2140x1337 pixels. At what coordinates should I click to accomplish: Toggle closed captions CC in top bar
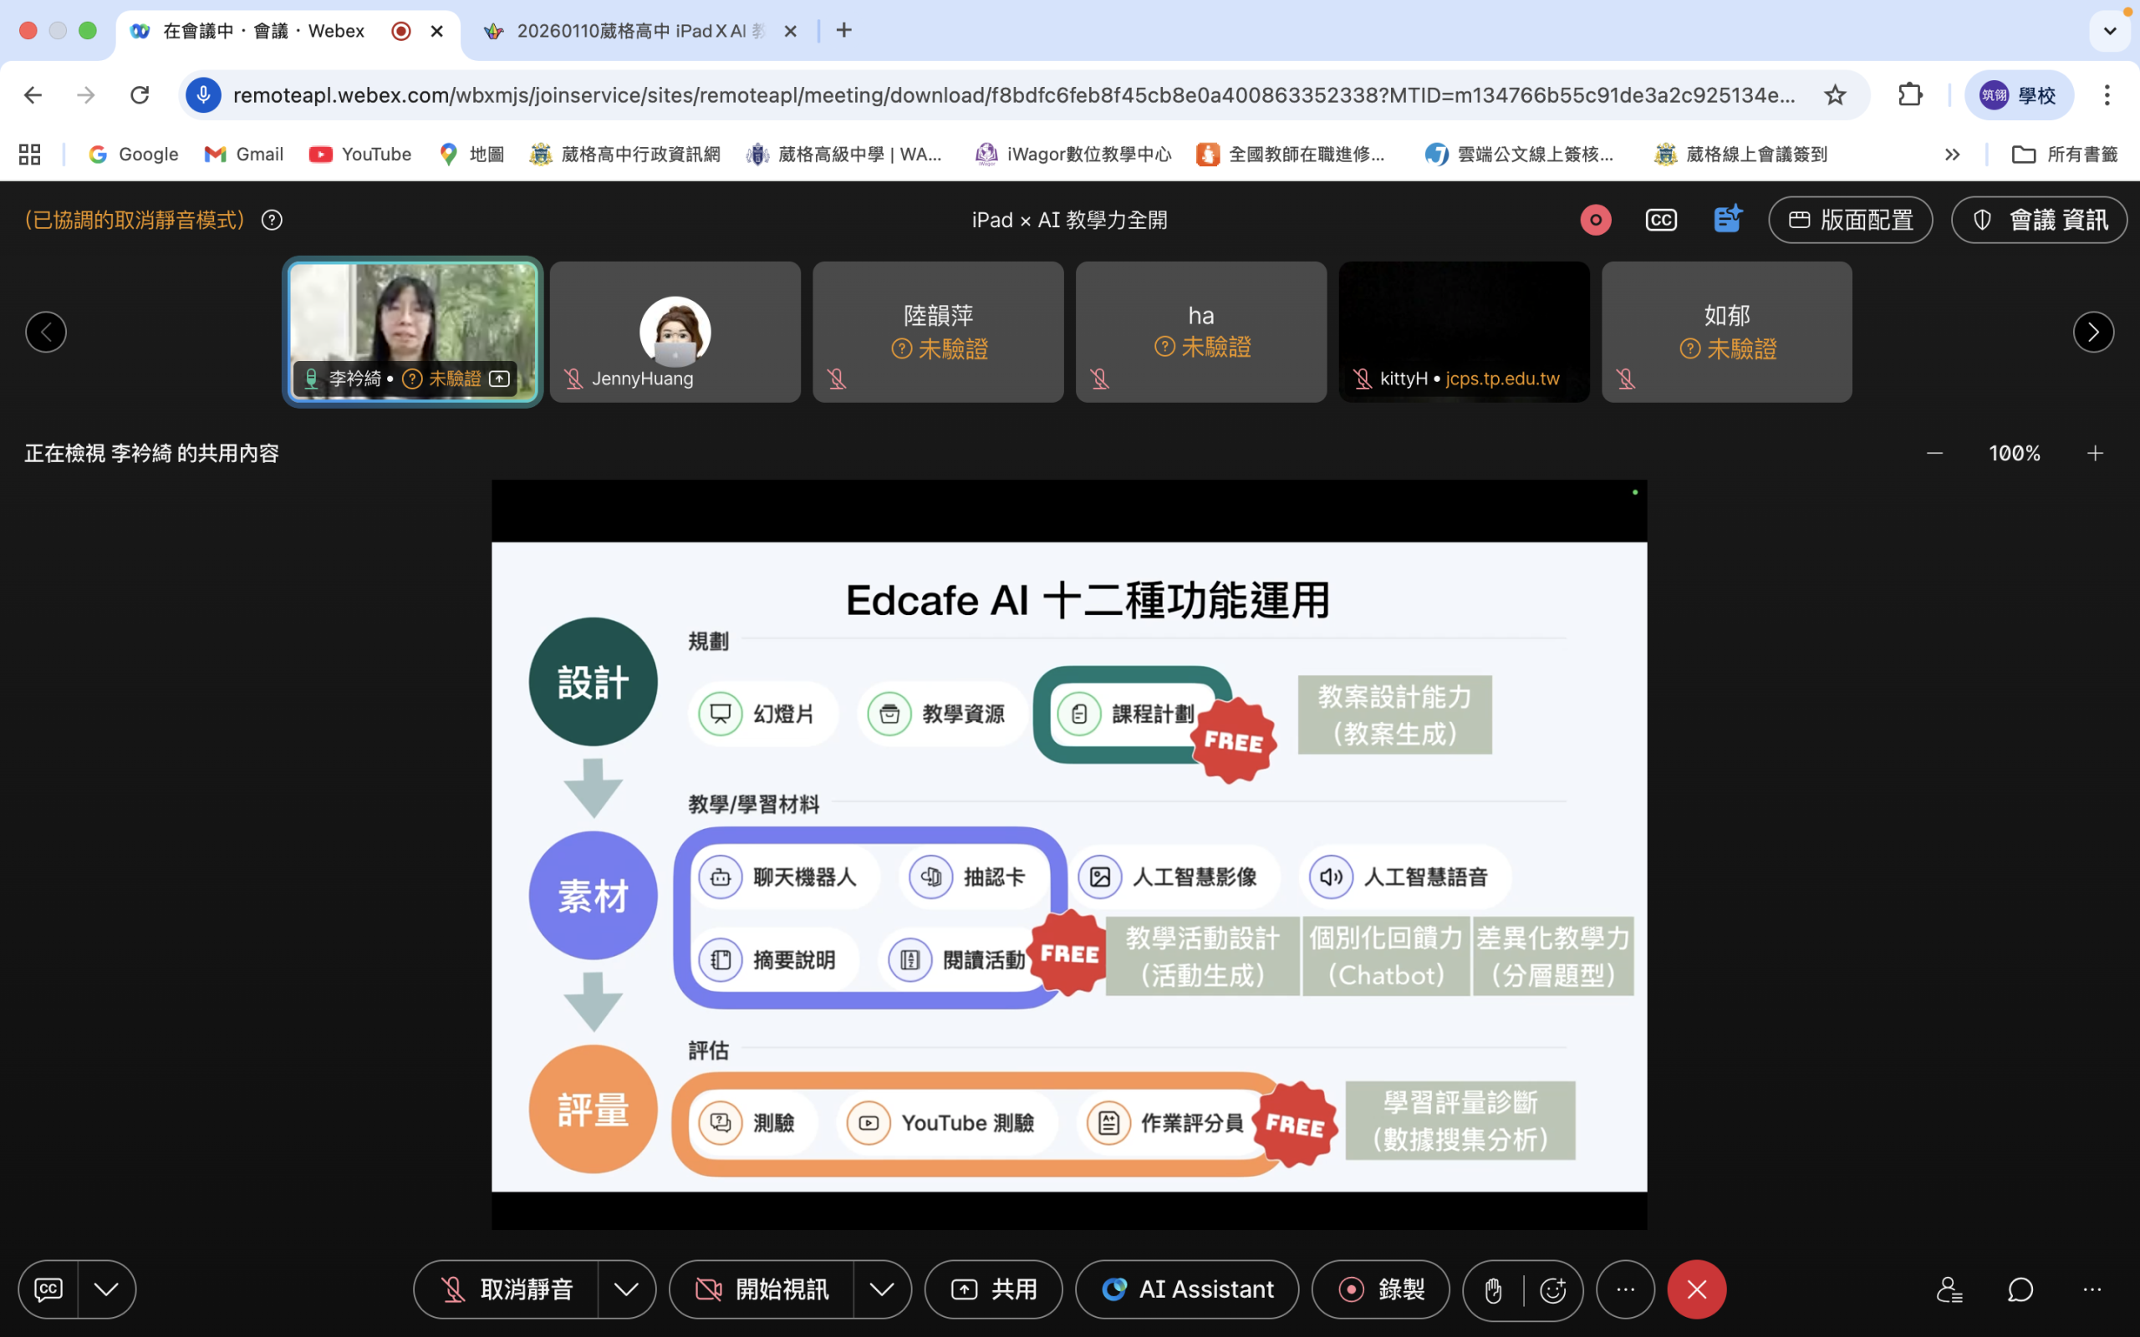click(x=1661, y=219)
